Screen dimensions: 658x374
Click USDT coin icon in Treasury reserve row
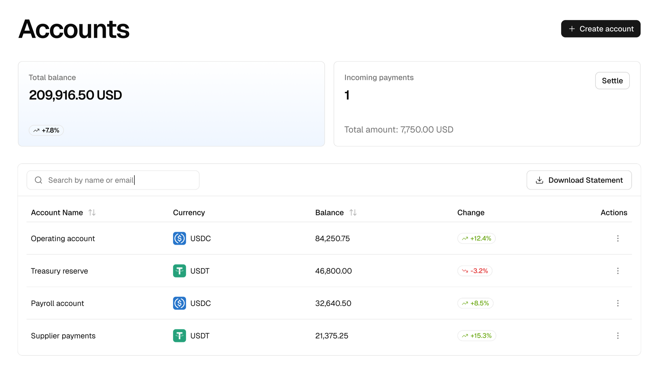pyautogui.click(x=180, y=271)
